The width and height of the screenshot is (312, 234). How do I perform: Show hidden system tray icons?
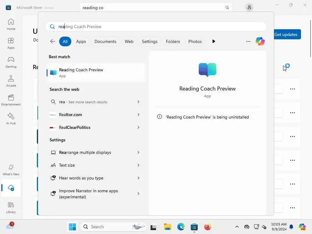(x=237, y=227)
